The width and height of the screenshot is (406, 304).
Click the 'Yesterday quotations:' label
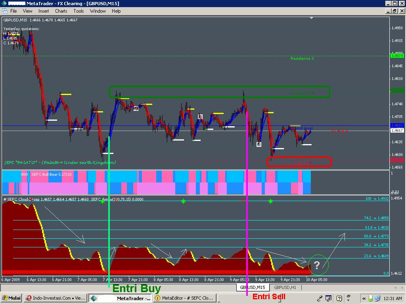point(21,28)
